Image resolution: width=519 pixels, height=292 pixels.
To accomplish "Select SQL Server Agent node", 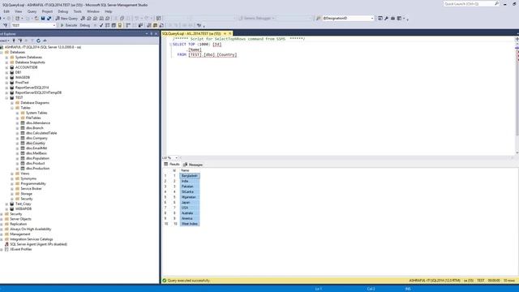I will [x=38, y=244].
